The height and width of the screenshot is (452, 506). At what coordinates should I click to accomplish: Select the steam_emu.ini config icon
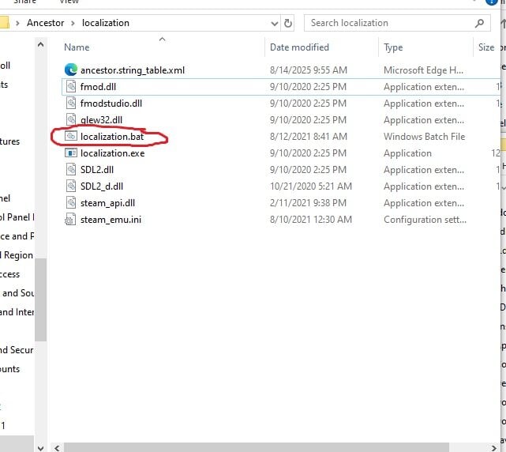coord(70,220)
